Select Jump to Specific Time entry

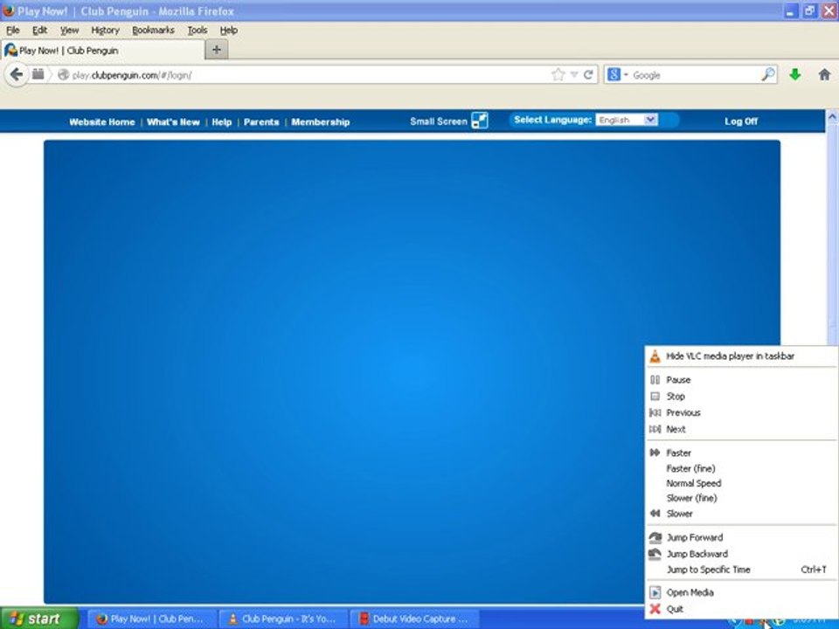point(741,570)
